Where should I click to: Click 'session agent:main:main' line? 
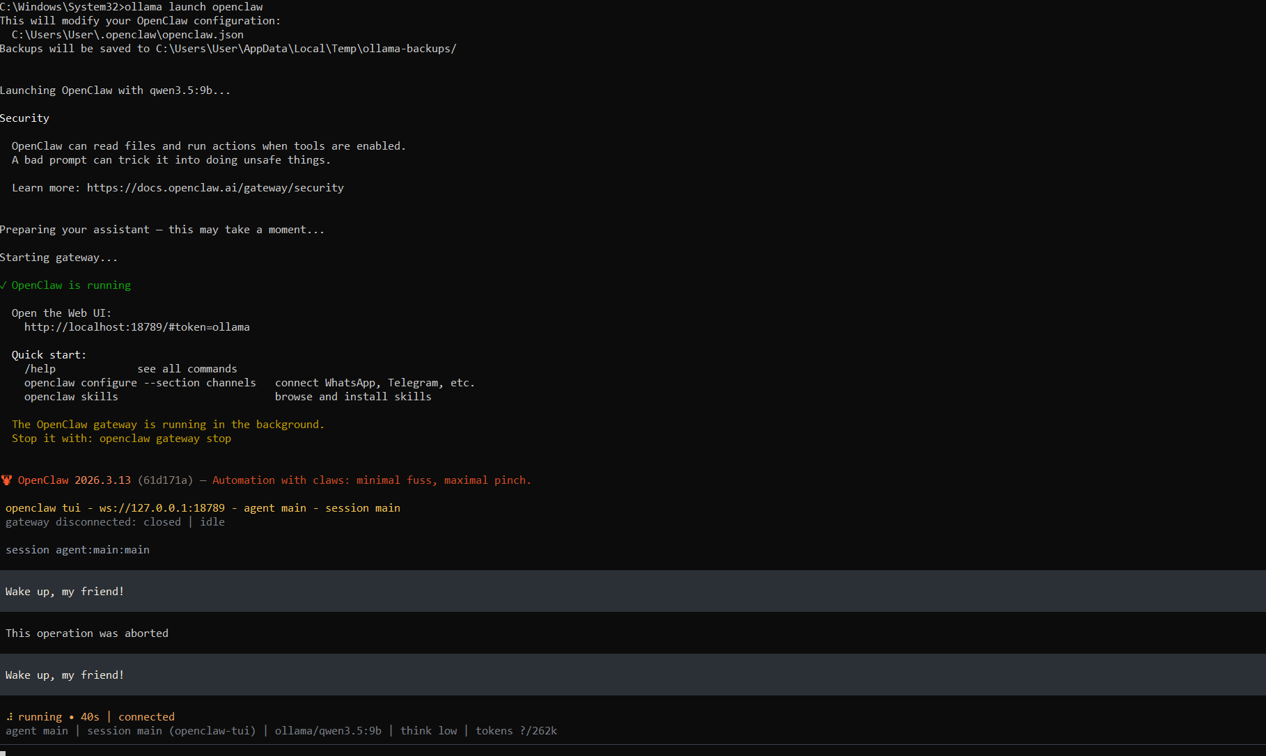77,550
